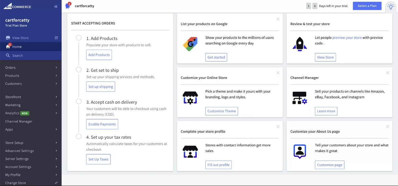
Task: Click the Home house icon
Action: (8, 46)
